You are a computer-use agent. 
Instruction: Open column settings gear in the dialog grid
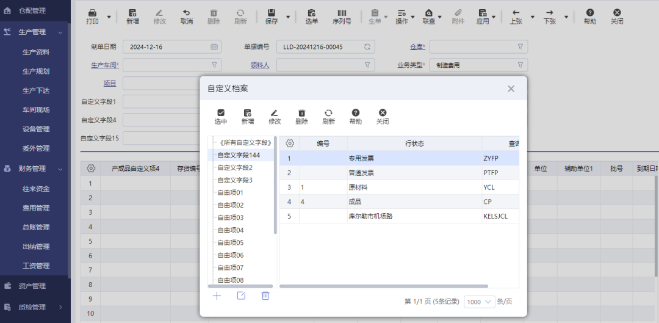point(290,143)
